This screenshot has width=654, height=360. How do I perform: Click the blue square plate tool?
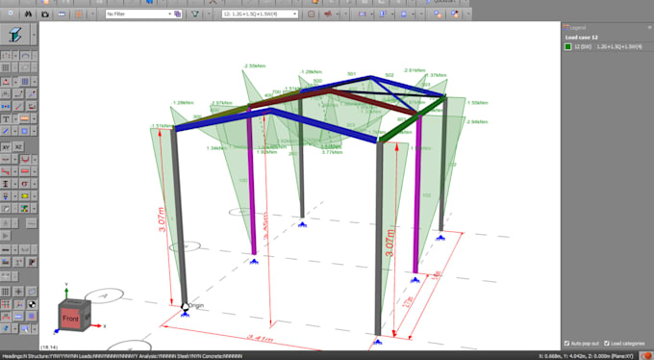point(25,131)
